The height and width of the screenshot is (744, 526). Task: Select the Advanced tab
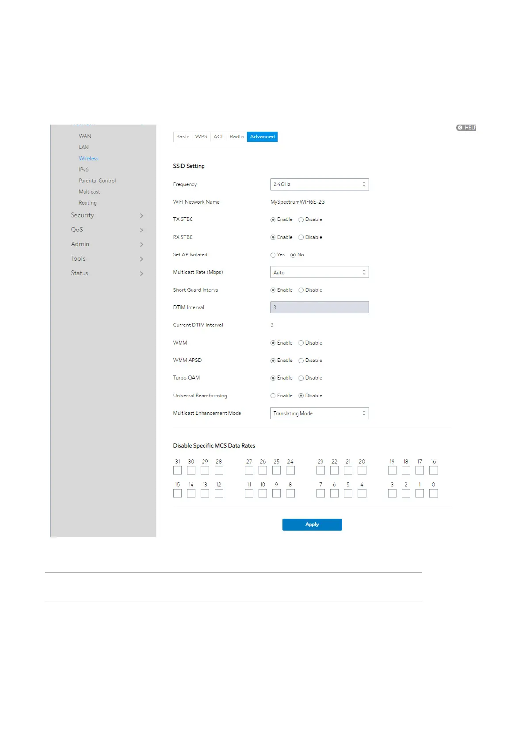[263, 137]
